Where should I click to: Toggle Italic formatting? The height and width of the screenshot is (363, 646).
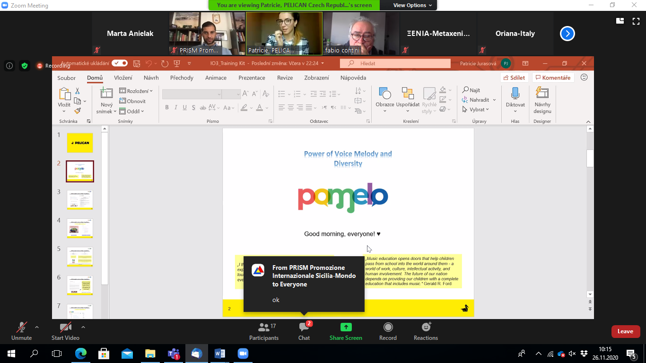[x=176, y=108]
